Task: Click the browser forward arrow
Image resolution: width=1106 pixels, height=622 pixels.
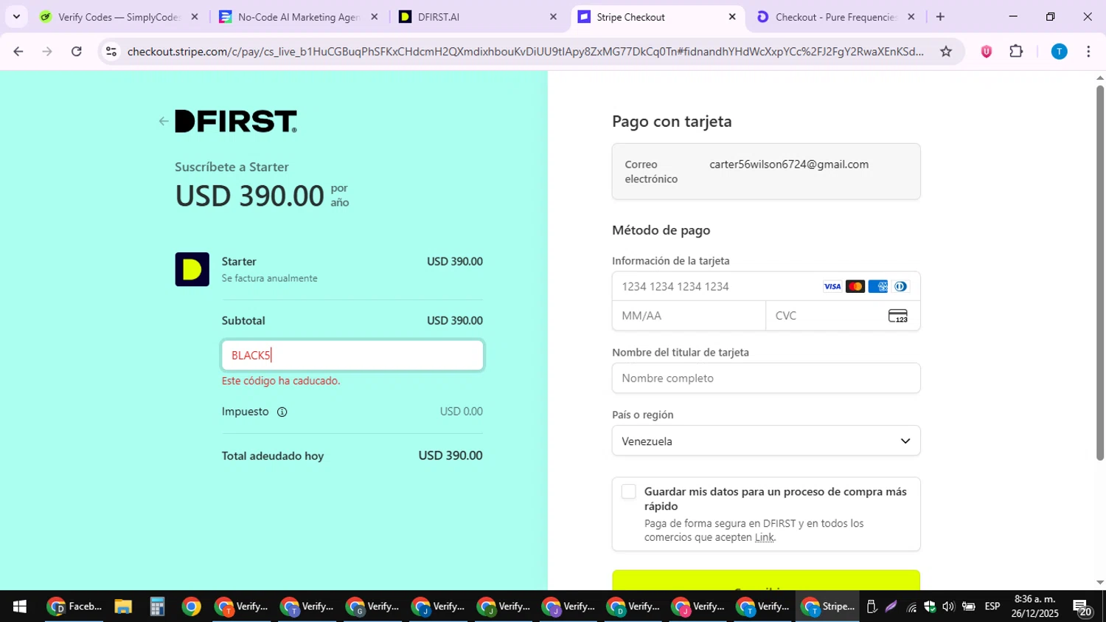Action: pos(47,51)
